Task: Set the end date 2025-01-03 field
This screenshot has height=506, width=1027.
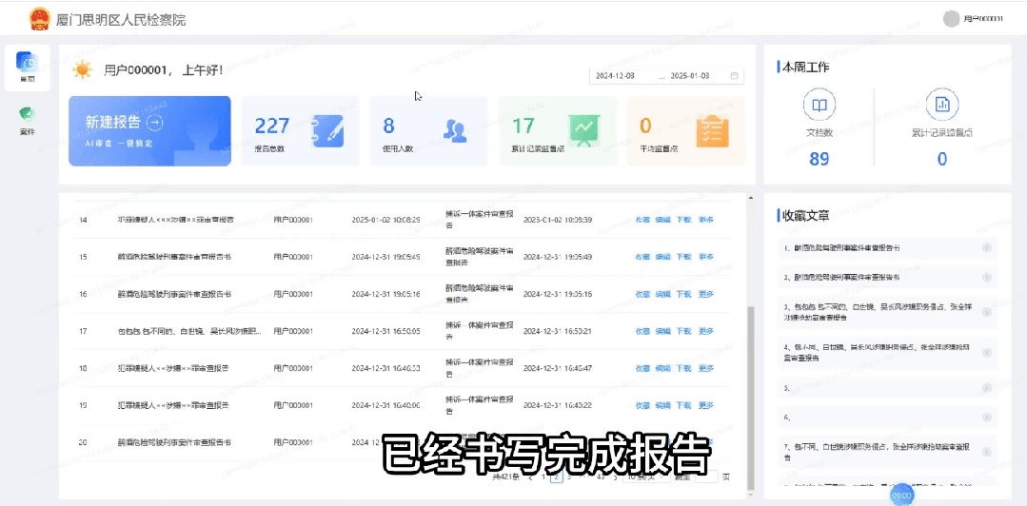Action: [690, 76]
